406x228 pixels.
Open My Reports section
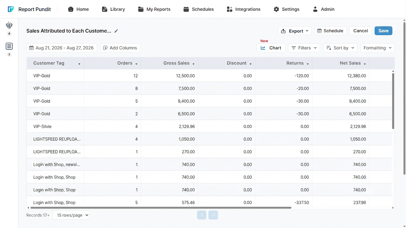click(154, 9)
